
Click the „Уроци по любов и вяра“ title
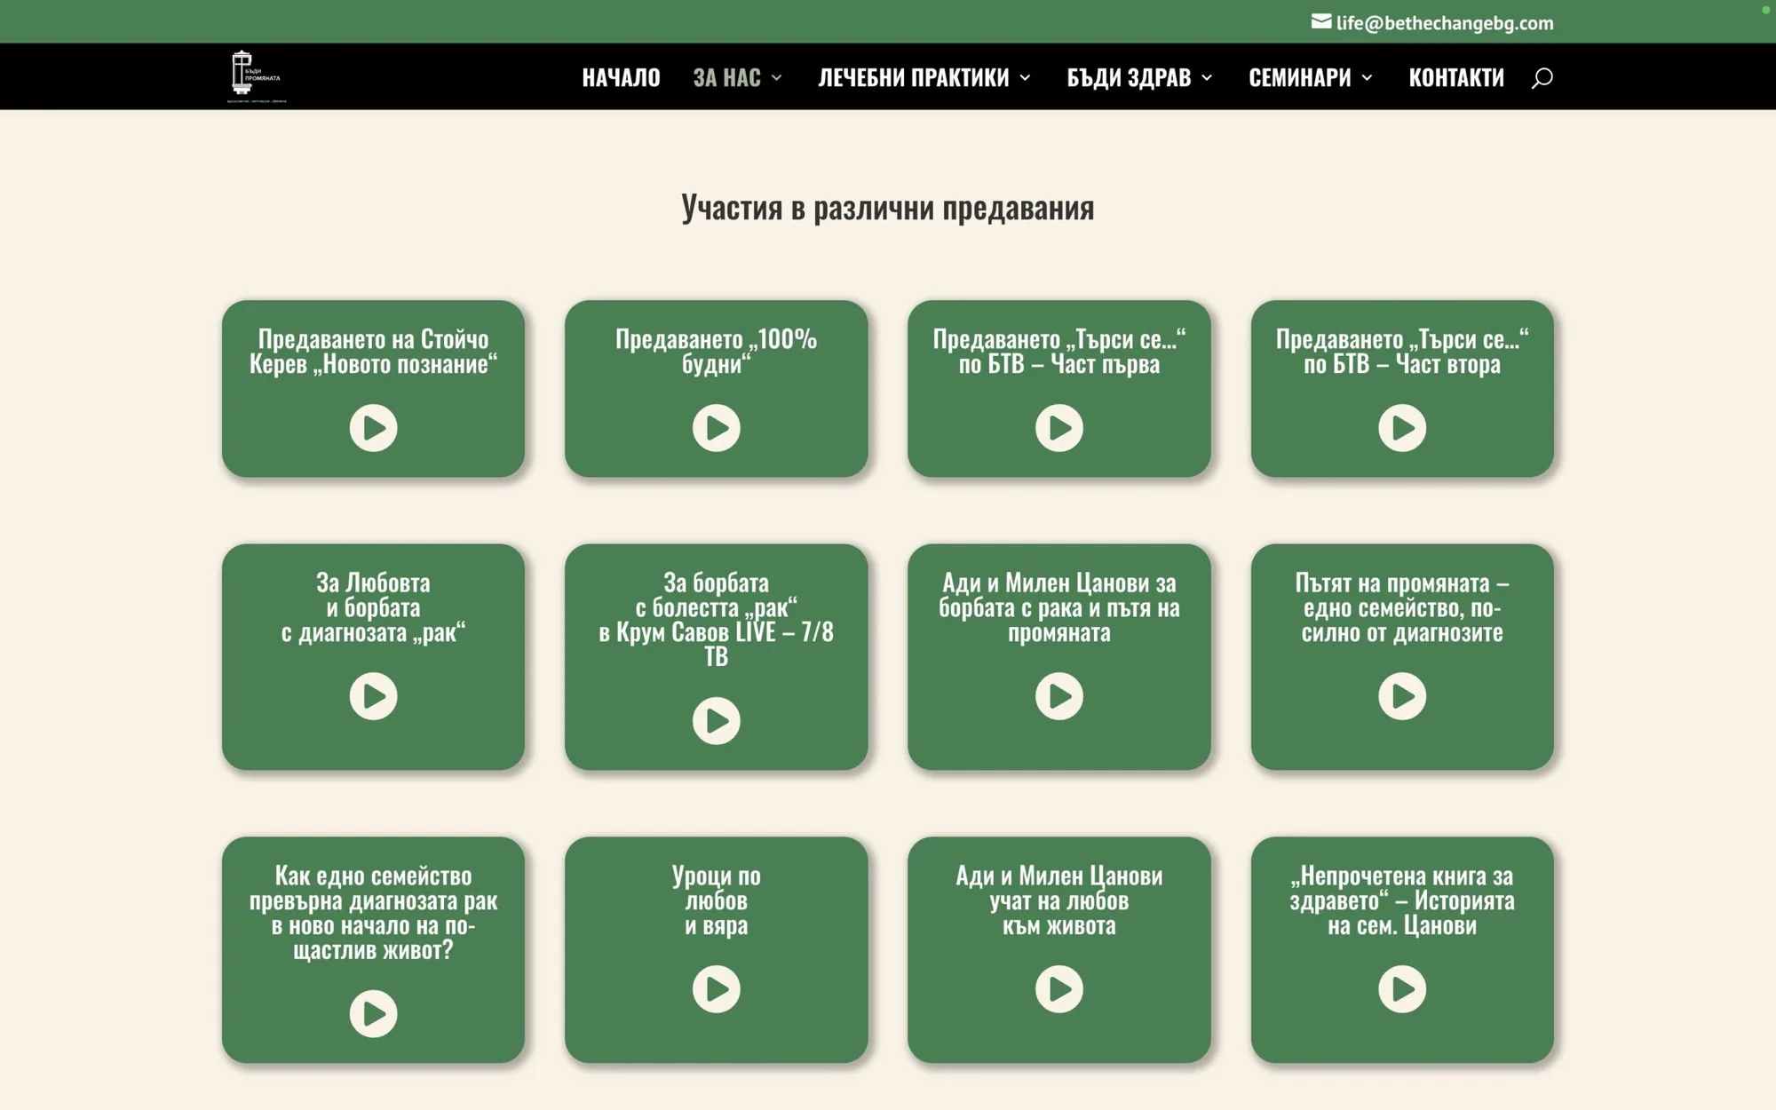coord(716,900)
